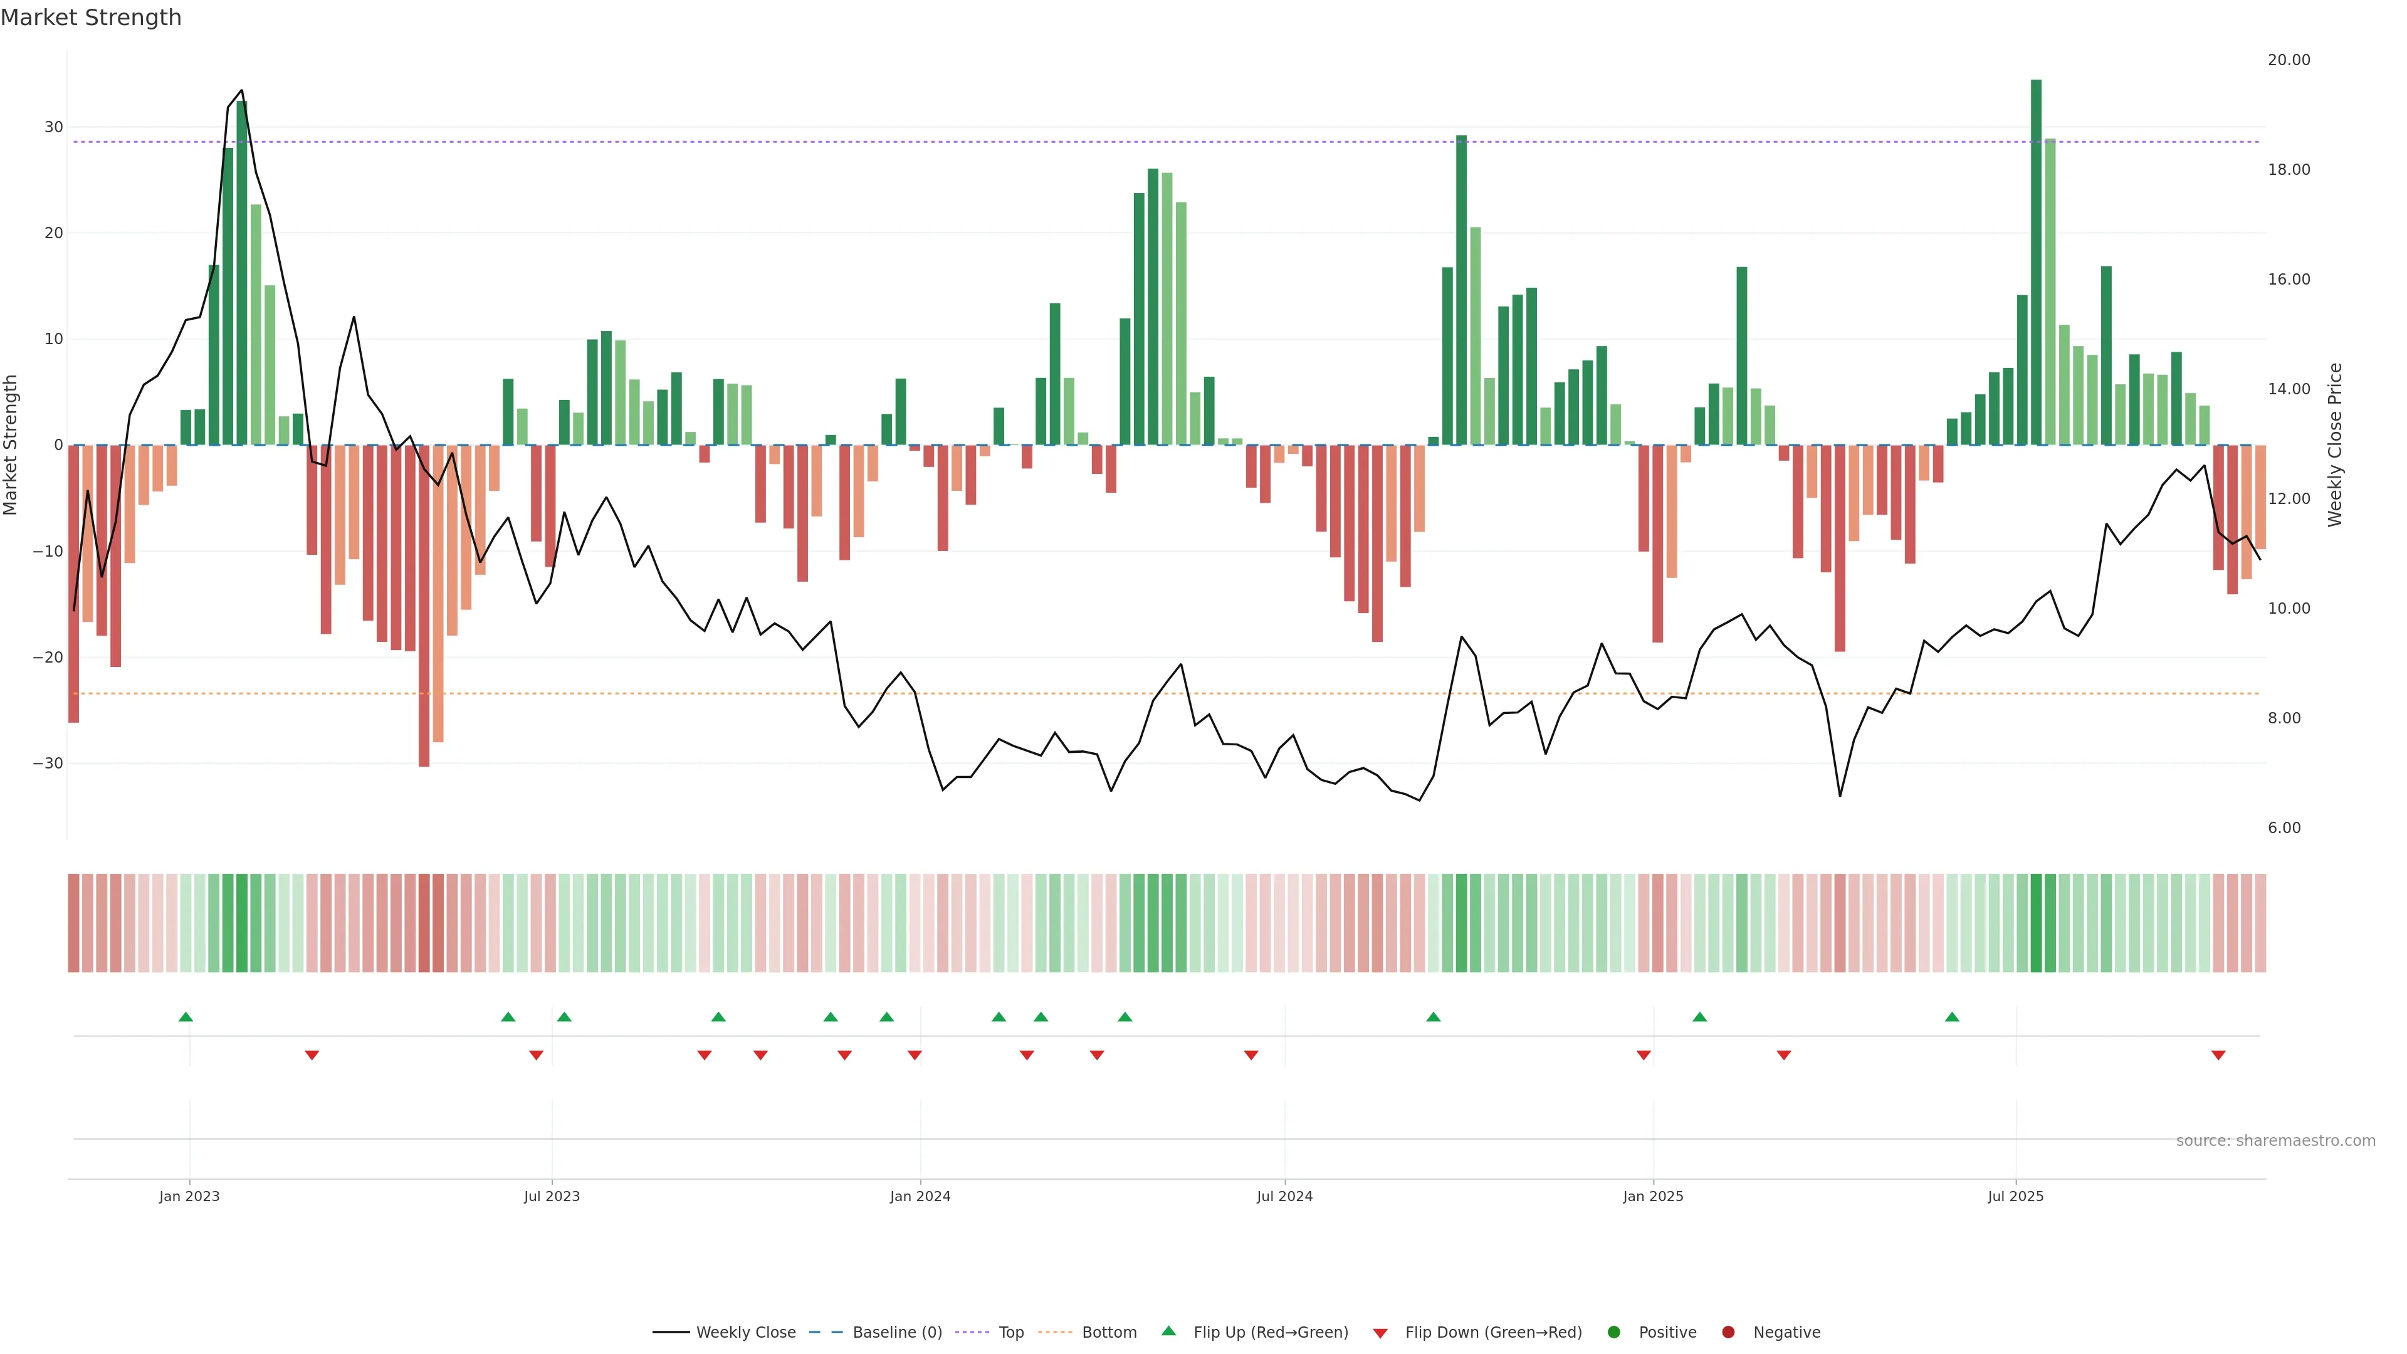
Task: Click the tallest green bar after Jul 2025
Action: 2036,261
